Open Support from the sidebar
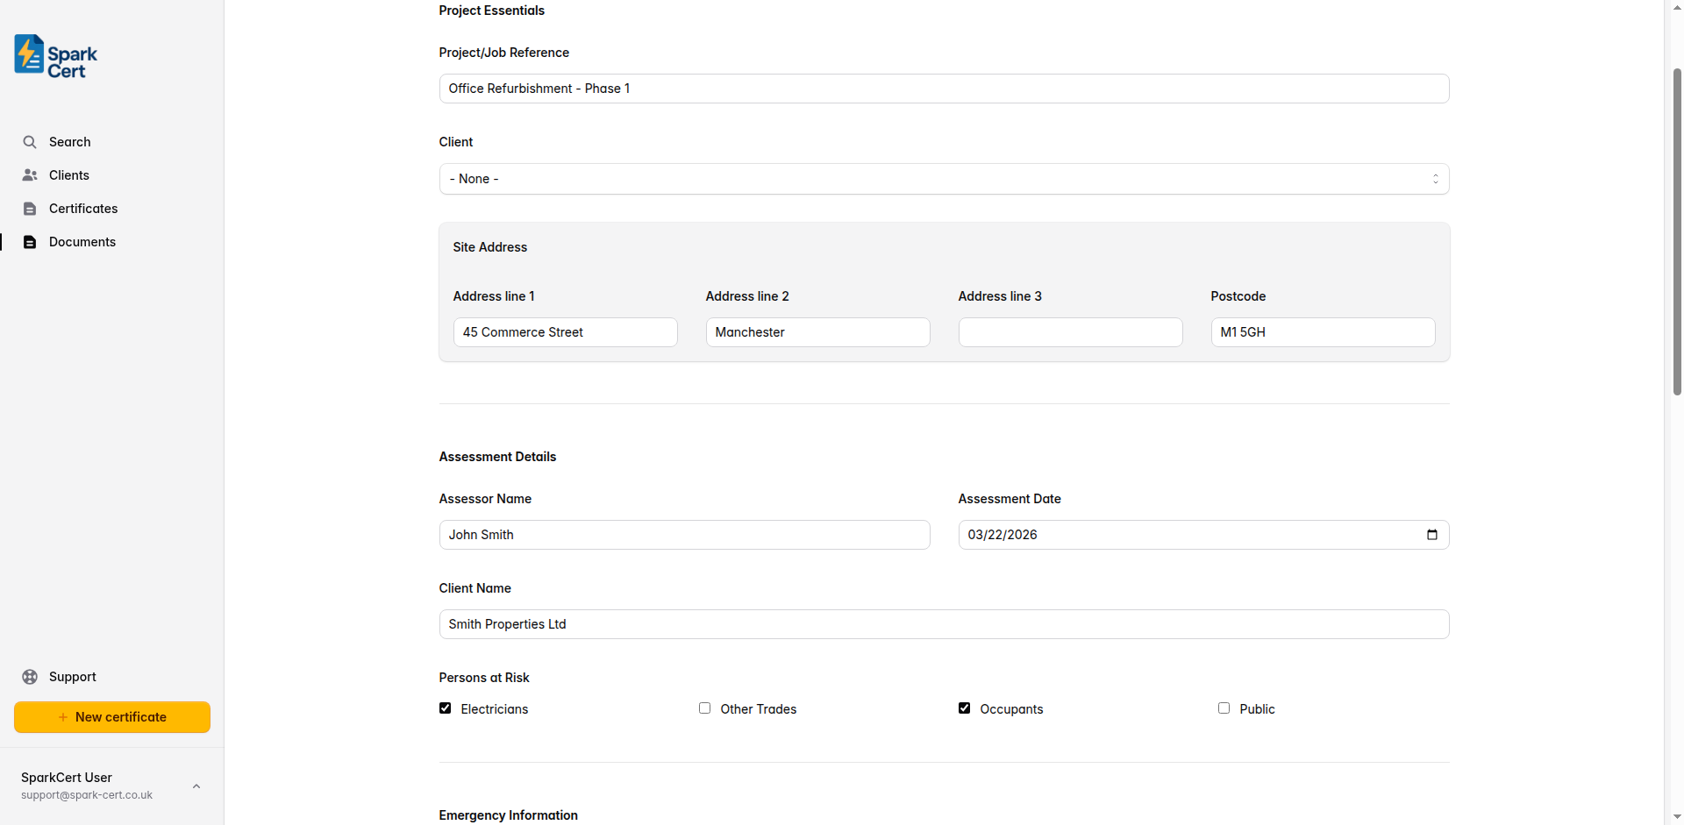Image resolution: width=1684 pixels, height=825 pixels. 72,676
